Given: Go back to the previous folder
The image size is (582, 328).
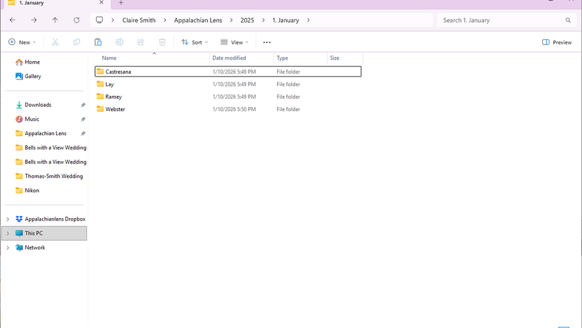Looking at the screenshot, I should [12, 20].
